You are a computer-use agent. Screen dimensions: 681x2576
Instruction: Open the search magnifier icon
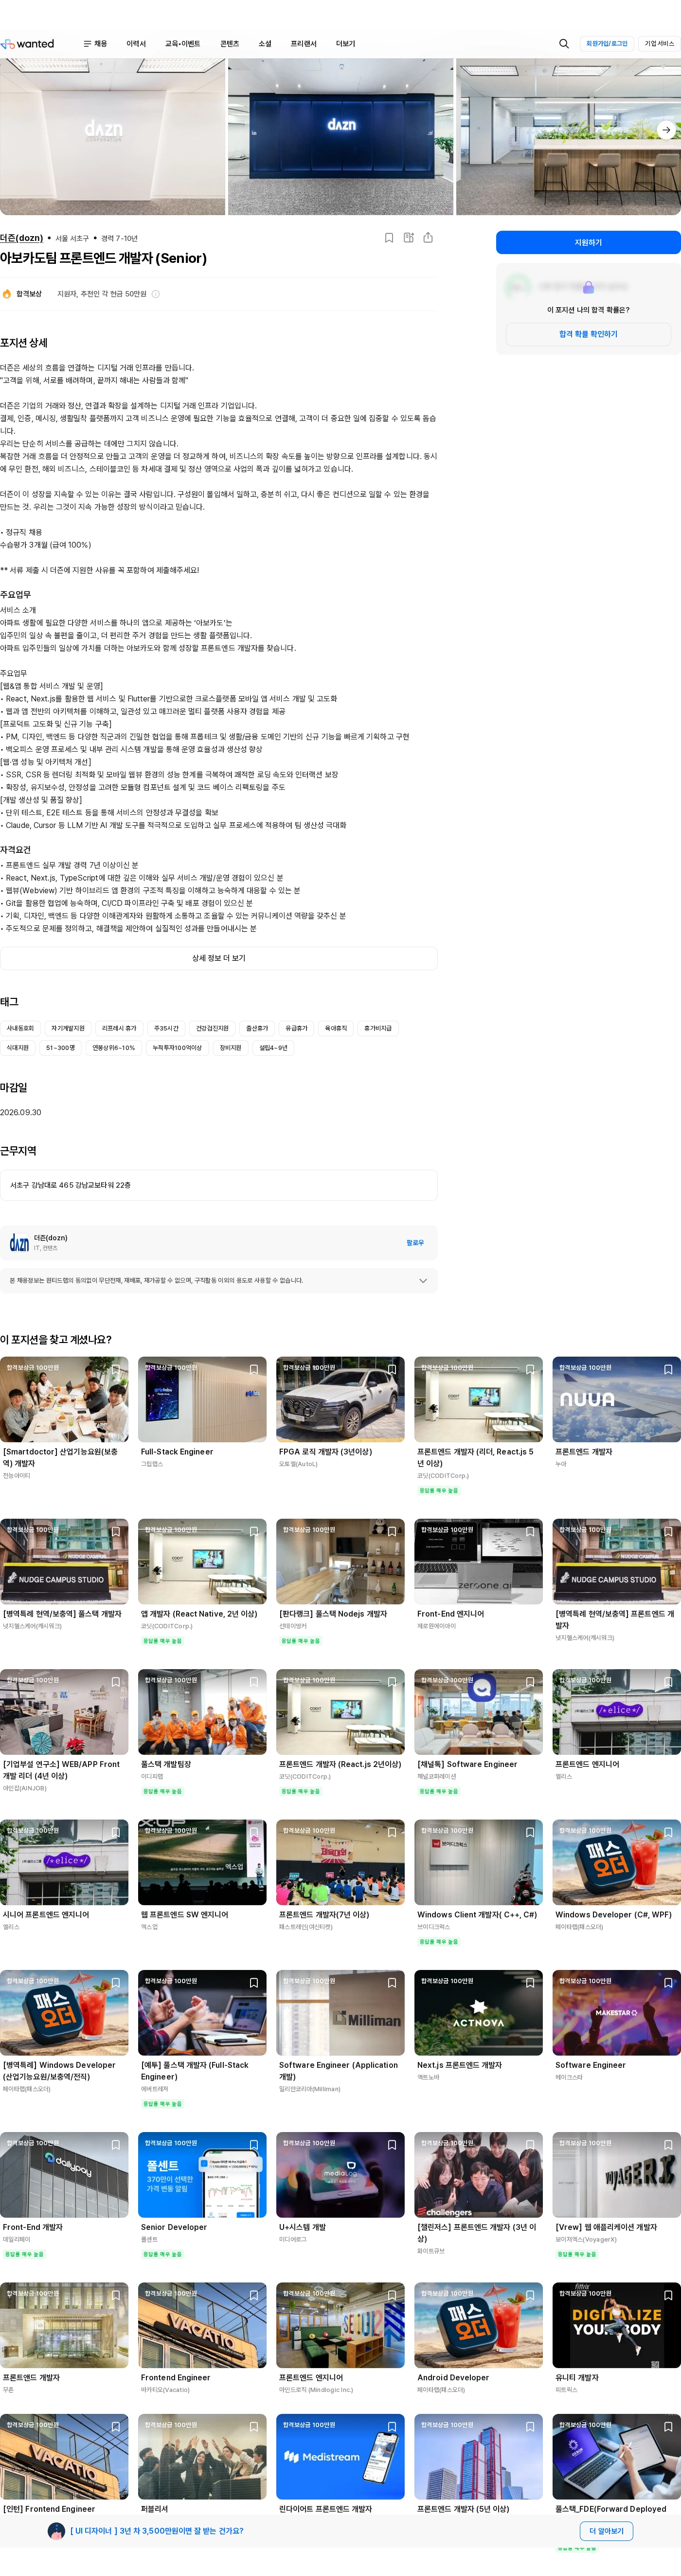point(564,44)
